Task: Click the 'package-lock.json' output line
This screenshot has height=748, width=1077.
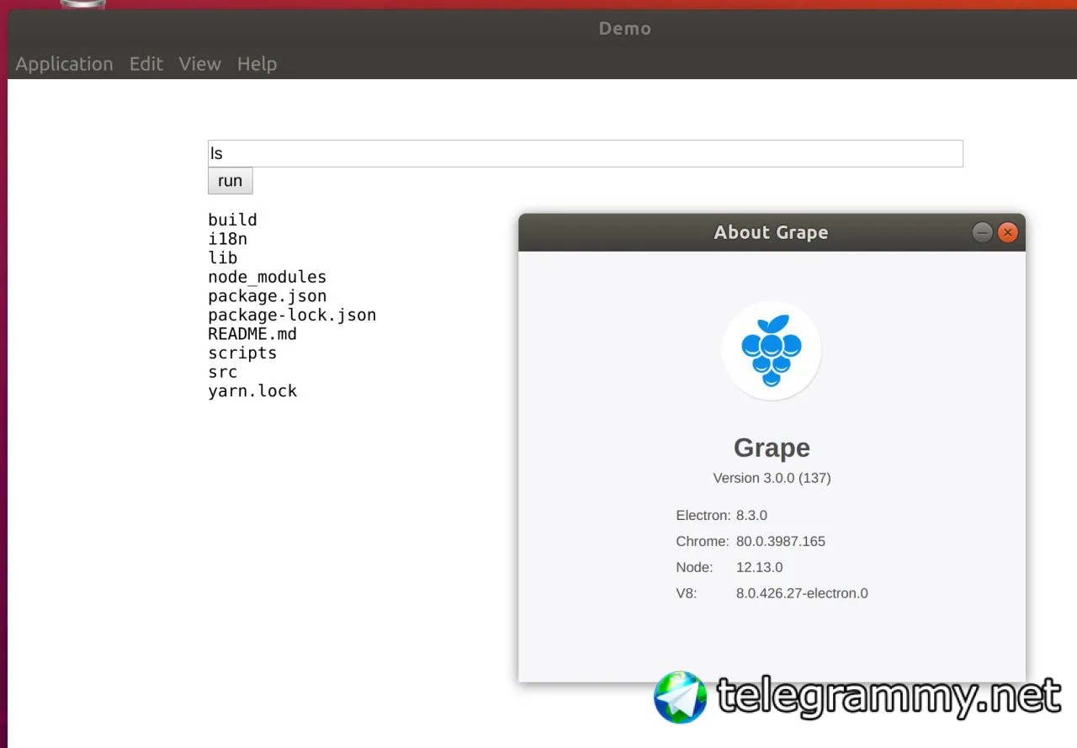Action: coord(292,315)
